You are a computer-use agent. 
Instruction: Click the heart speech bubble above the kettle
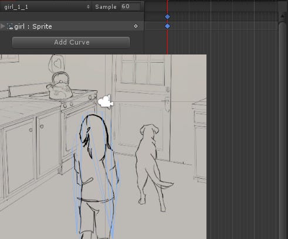(x=57, y=63)
